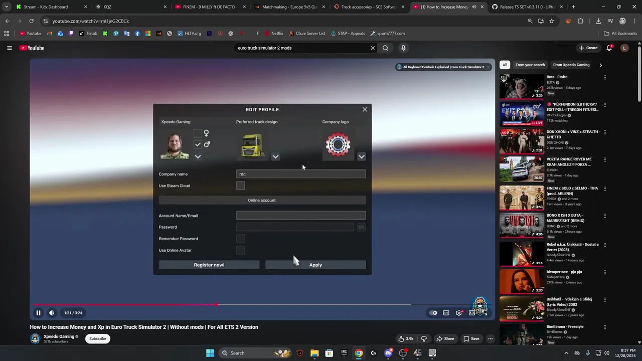Check the Use Online Avatar box
642x361 pixels.
pyautogui.click(x=241, y=250)
